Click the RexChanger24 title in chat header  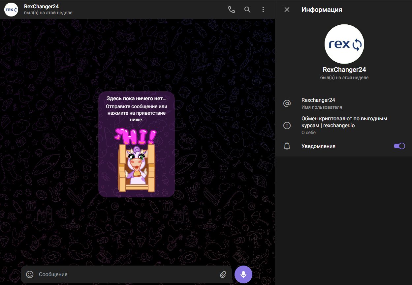point(42,7)
